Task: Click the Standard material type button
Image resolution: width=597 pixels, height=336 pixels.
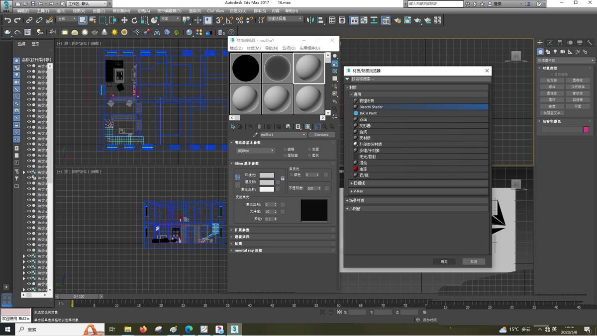Action: coord(321,135)
